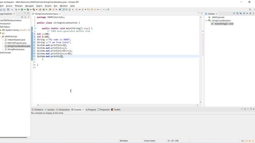Image resolution: width=255 pixels, height=143 pixels.
Task: Toggle Show Whitespace Characters in toolbar
Action: (73, 10)
